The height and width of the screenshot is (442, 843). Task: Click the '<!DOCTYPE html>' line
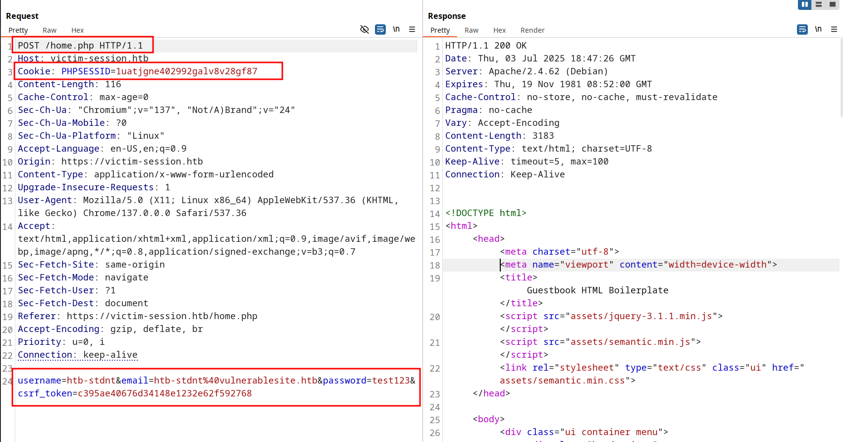[x=486, y=213]
